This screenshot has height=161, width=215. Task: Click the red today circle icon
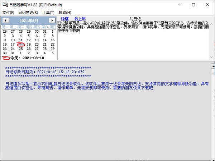point(6,58)
